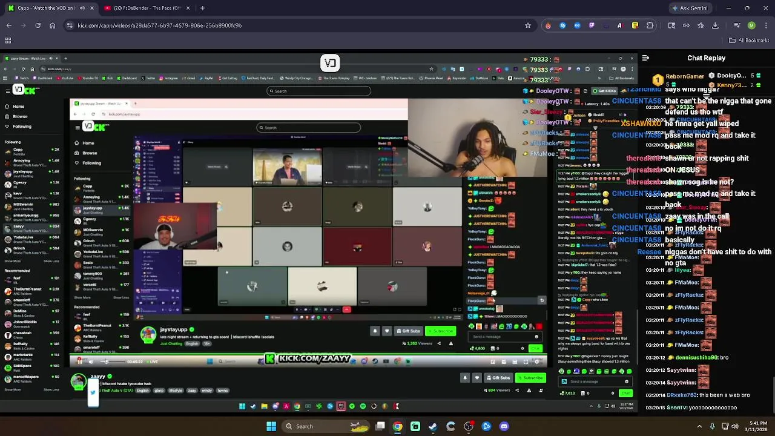Open Chrome's home page button

coord(52,25)
